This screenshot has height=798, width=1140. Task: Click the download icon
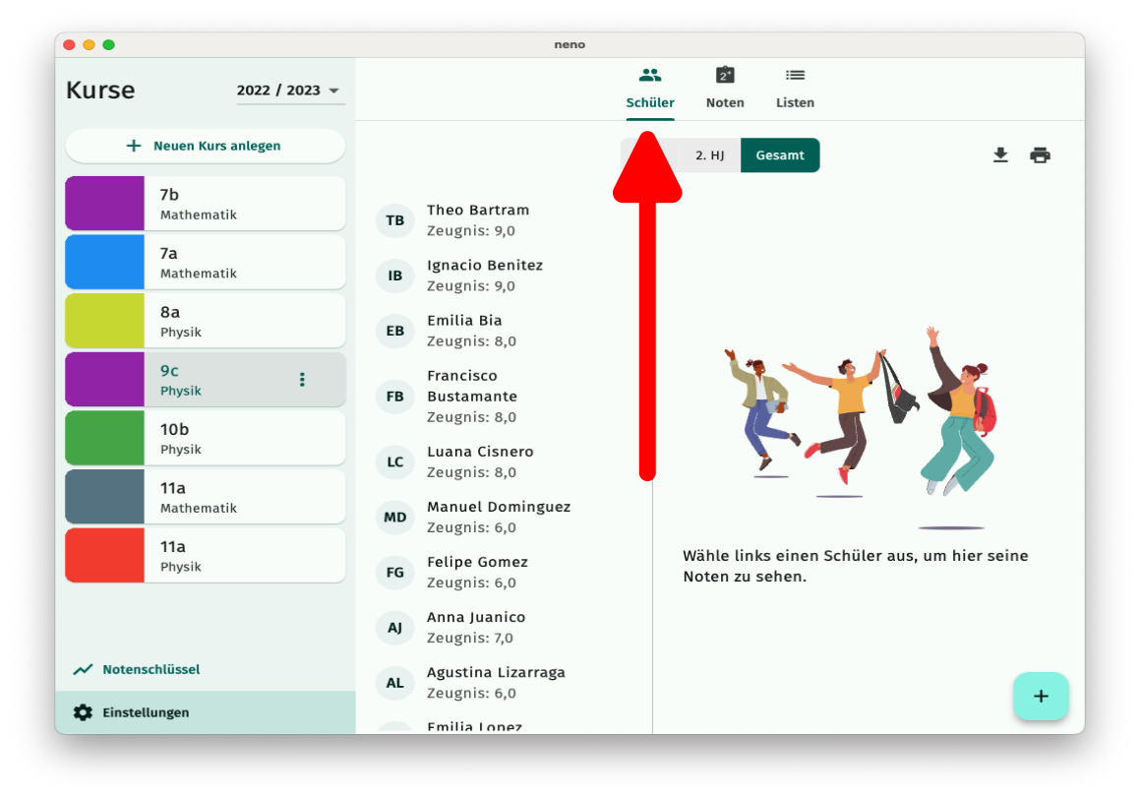tap(1000, 154)
